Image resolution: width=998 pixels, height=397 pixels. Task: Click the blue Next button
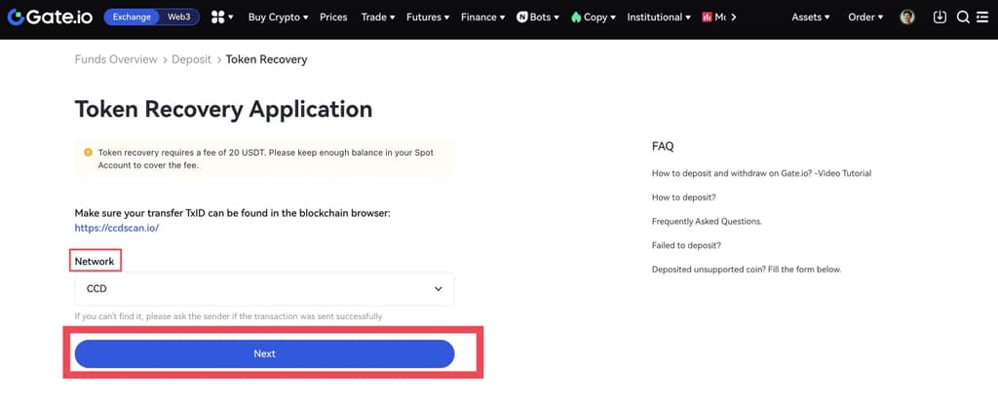(x=264, y=353)
